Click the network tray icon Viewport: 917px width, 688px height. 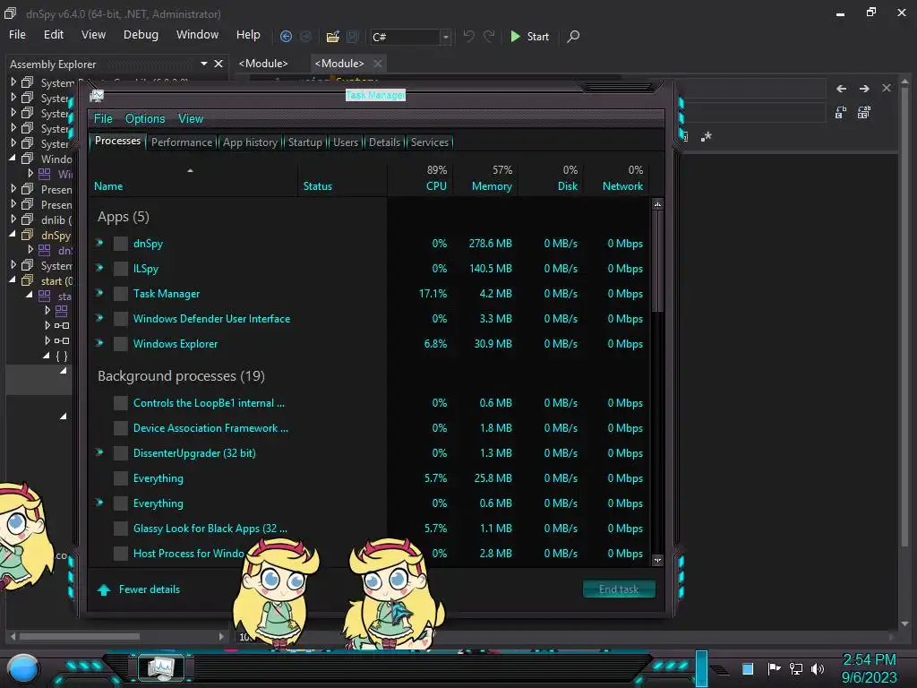(796, 668)
